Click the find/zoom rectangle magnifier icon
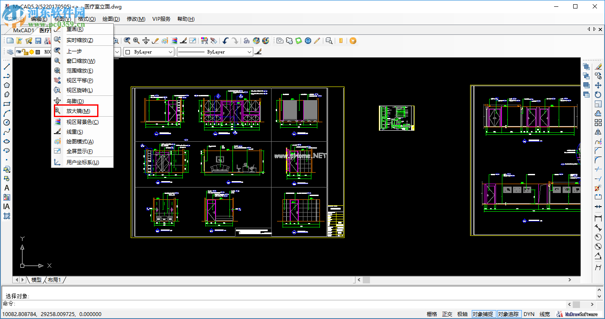605x319 pixels. click(x=329, y=41)
